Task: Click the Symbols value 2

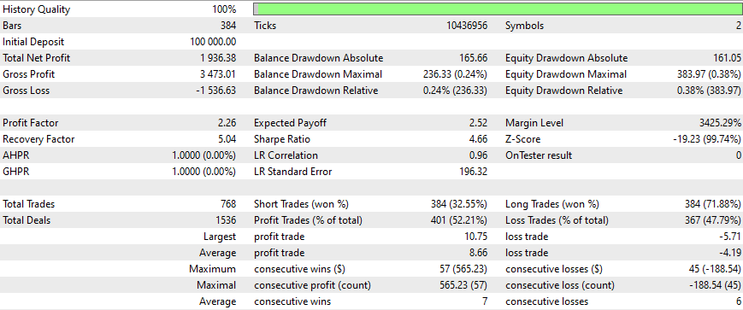Action: click(738, 26)
